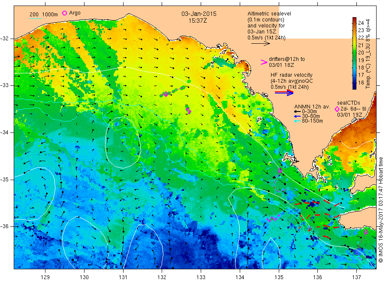Click the magenta drifter track near 132.7E 33.5S
The image size is (386, 283).
coord(188,110)
